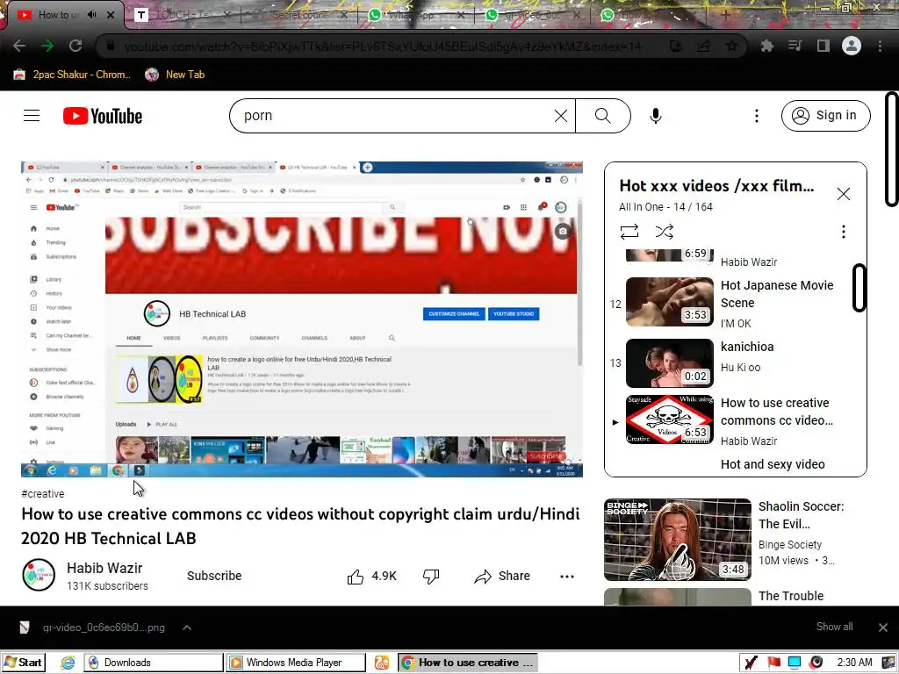Viewport: 899px width, 674px height.
Task: Switch to the TOUCH browser tab
Action: click(x=182, y=15)
